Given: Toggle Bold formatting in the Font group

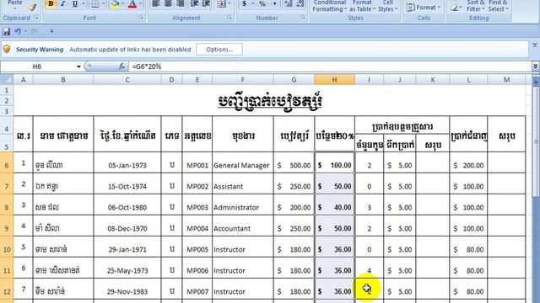Looking at the screenshot, I should coord(51,4).
